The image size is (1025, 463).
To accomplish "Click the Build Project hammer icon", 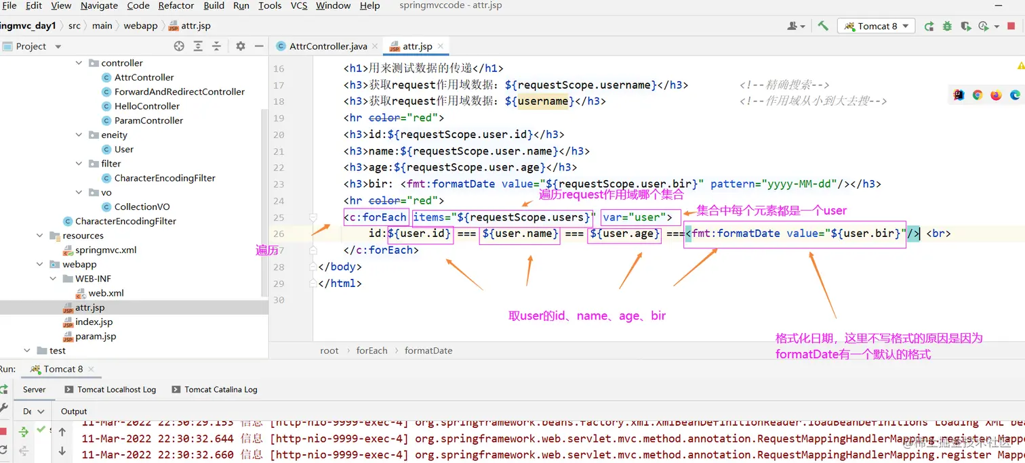I will click(823, 26).
